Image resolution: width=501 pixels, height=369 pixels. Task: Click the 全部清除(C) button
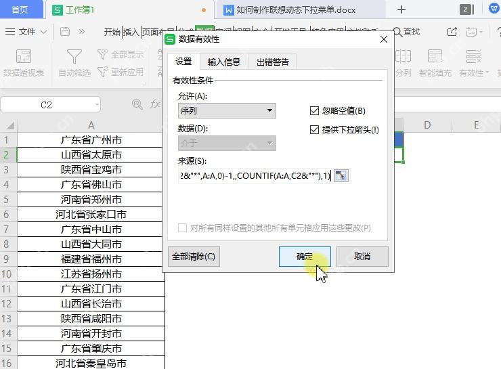click(x=194, y=257)
